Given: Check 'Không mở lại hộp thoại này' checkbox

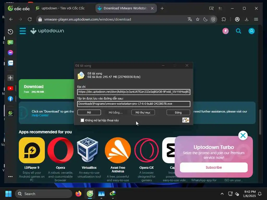Looking at the screenshot, I should 82,120.
